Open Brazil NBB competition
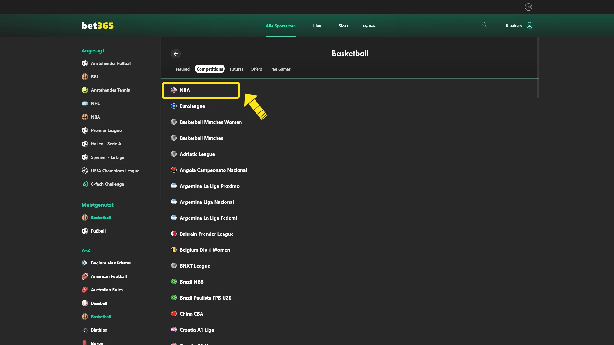614x345 pixels. [191, 282]
